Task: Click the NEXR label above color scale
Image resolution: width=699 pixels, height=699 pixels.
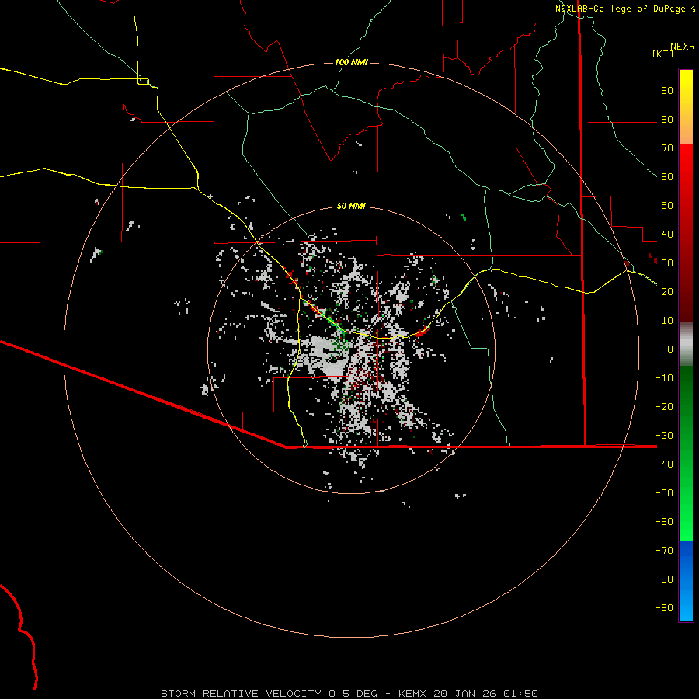Action: click(683, 47)
